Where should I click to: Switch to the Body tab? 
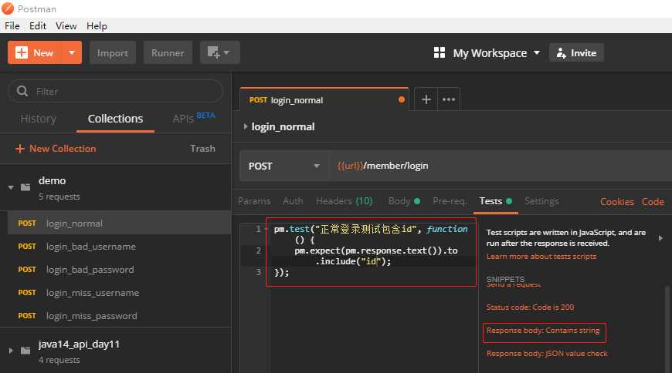404,201
